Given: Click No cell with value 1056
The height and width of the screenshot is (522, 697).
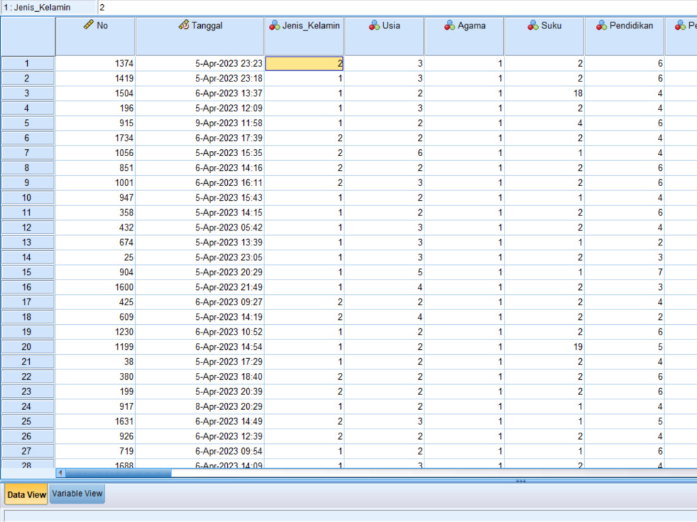Looking at the screenshot, I should [95, 153].
